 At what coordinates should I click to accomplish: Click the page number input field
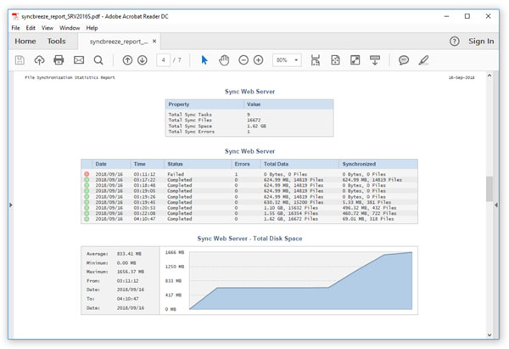(163, 60)
